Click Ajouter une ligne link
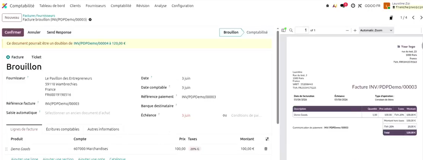The width and height of the screenshot is (423, 160). 24,159
